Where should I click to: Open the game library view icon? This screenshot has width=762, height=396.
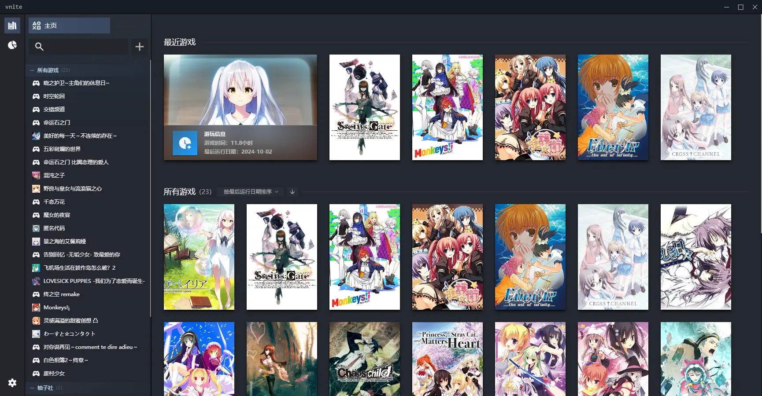12,26
